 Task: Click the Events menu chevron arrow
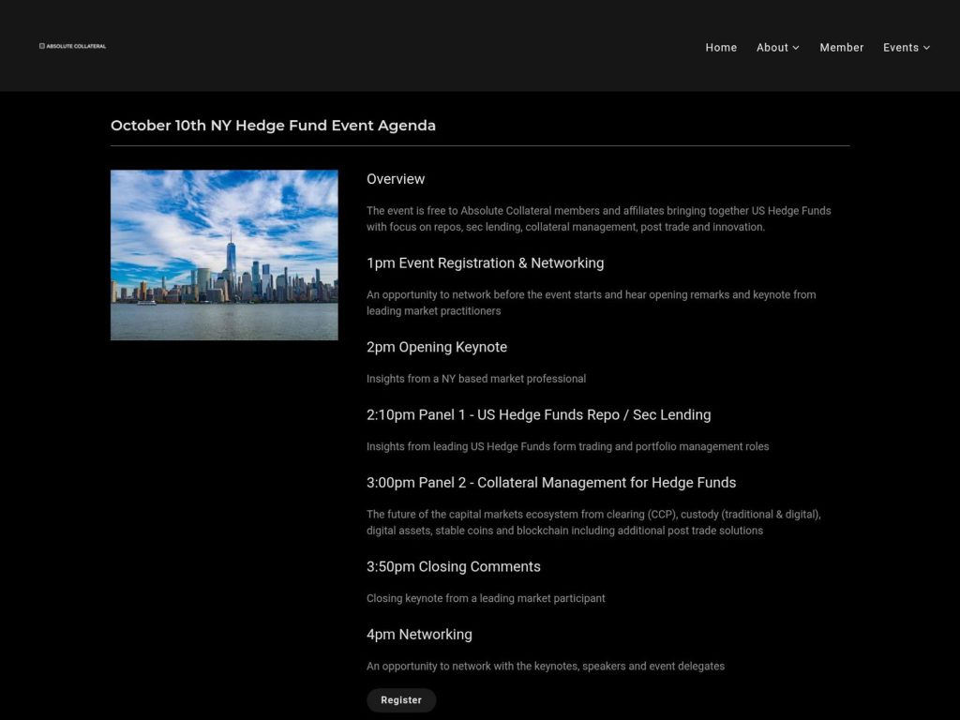(x=926, y=48)
